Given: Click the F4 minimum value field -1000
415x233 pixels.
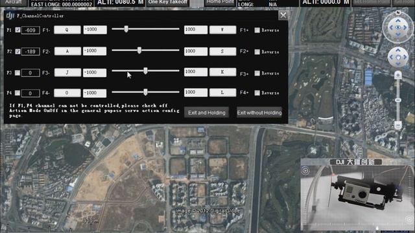Looking at the screenshot, I should click(95, 93).
